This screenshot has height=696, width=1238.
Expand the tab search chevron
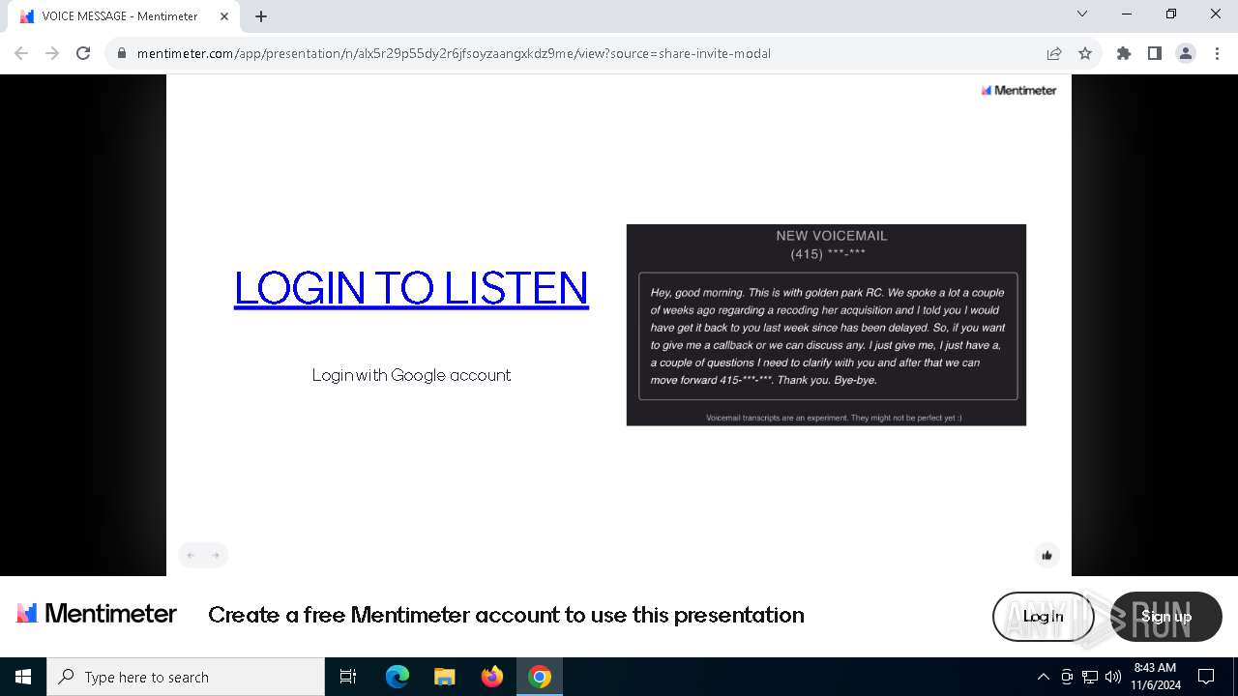pyautogui.click(x=1082, y=14)
